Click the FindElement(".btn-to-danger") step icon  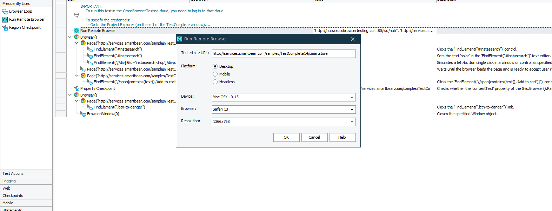pyautogui.click(x=90, y=107)
